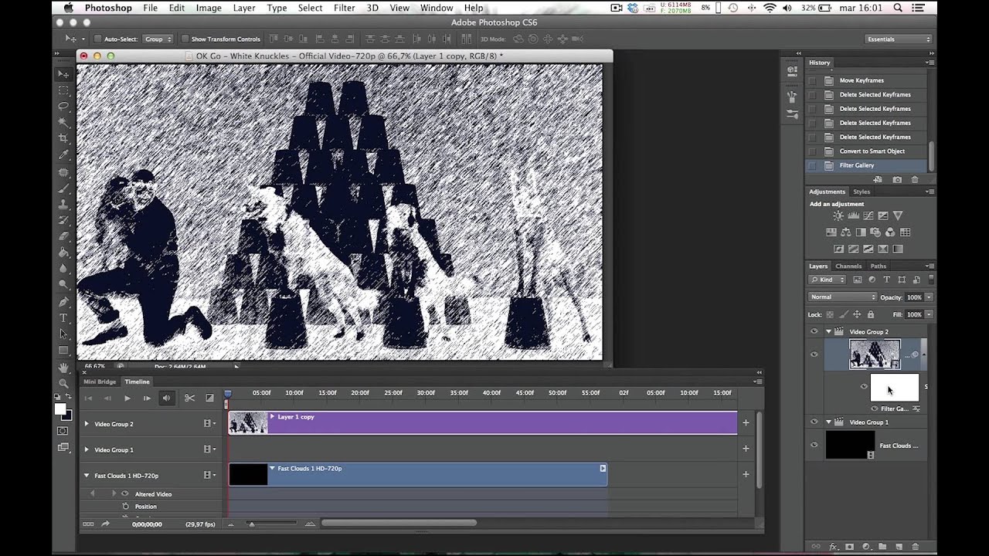The width and height of the screenshot is (989, 556).
Task: Select the Lasso tool
Action: pyautogui.click(x=63, y=106)
